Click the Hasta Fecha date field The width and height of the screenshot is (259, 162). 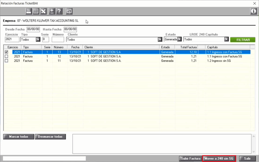[x=70, y=29]
